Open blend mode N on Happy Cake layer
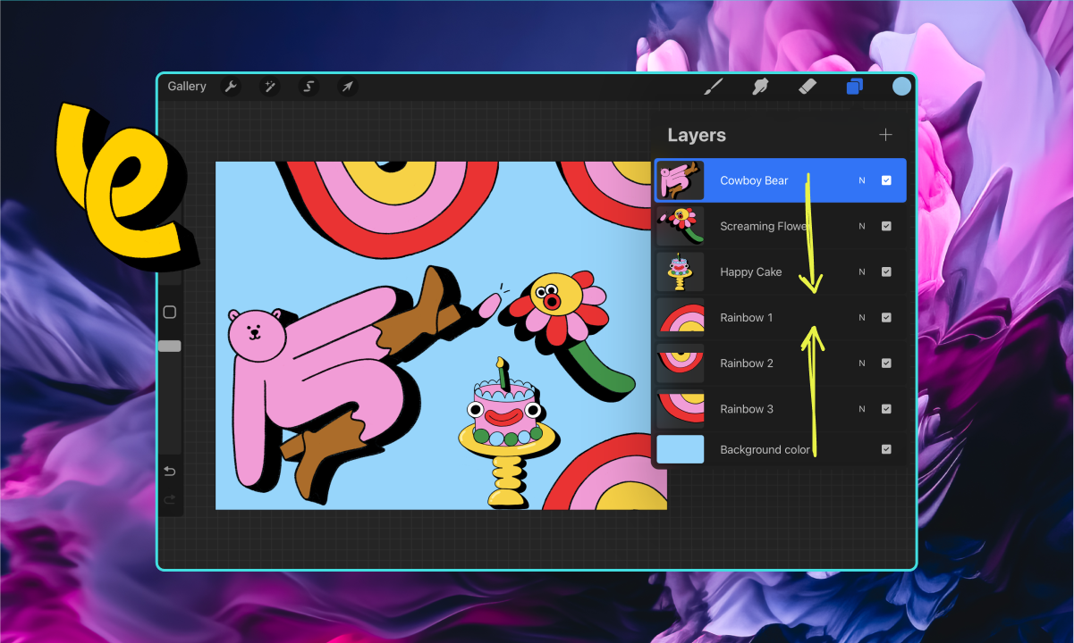This screenshot has width=1074, height=643. (861, 271)
